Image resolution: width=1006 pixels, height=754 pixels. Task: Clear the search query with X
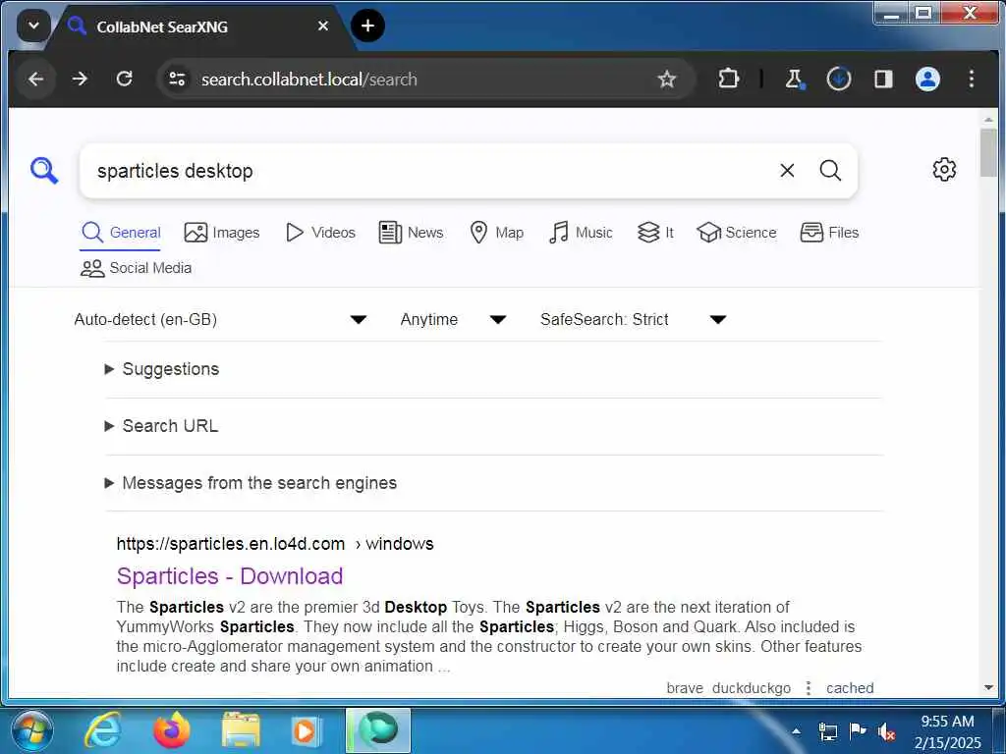tap(787, 171)
